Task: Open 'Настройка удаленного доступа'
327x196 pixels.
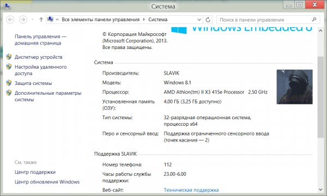Action: click(41, 70)
